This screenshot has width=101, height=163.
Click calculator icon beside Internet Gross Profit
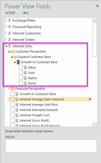click(x=17, y=121)
